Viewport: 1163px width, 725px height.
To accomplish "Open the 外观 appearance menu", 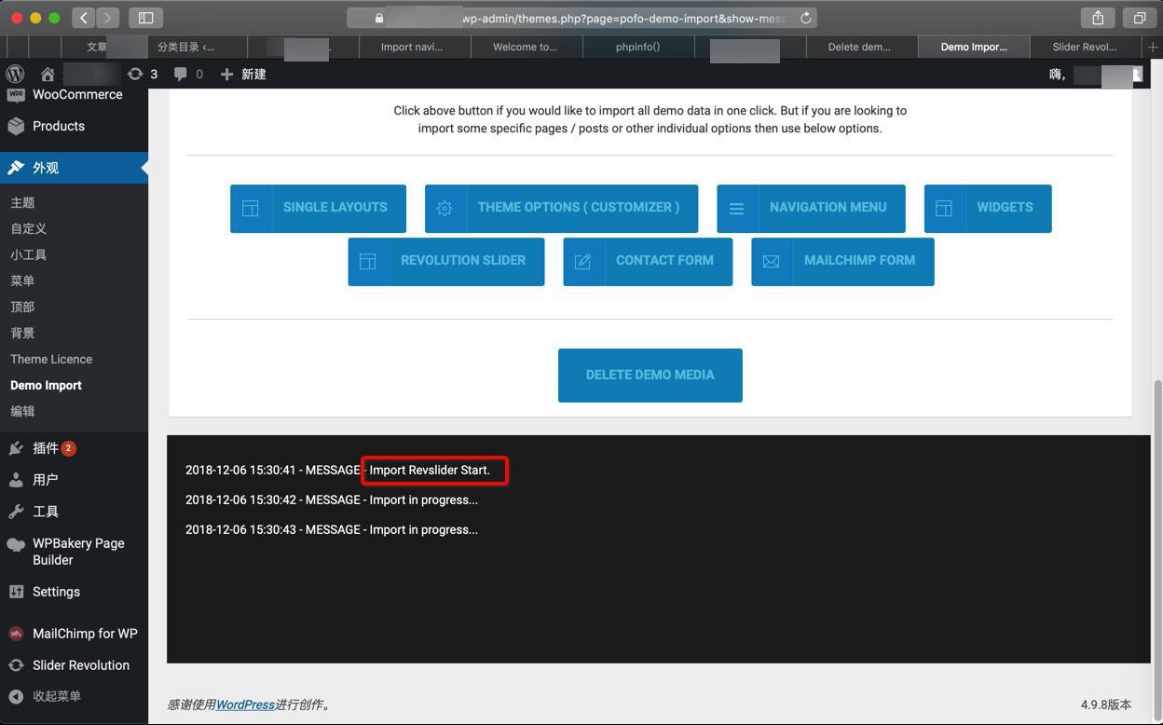I will click(x=74, y=168).
